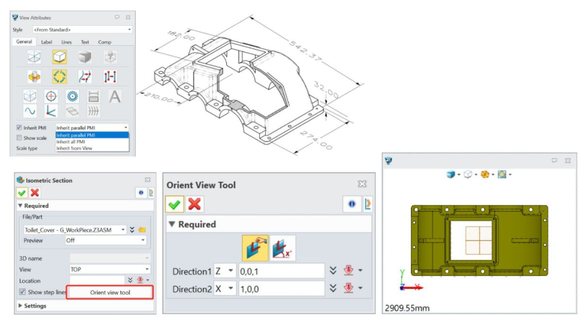Screen dimensions: 583x328
Task: Choose Inherit all PMI from the list
Action: point(92,142)
